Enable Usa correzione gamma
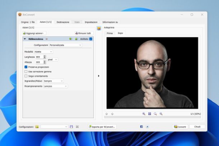 pos(26,72)
